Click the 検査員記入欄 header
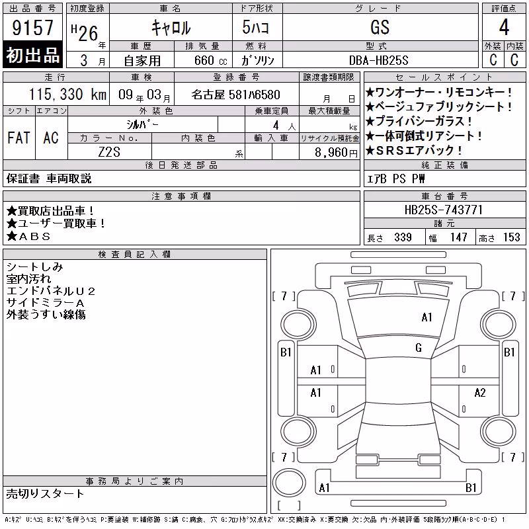Image resolution: width=529 pixels, height=529 pixels. (x=135, y=255)
